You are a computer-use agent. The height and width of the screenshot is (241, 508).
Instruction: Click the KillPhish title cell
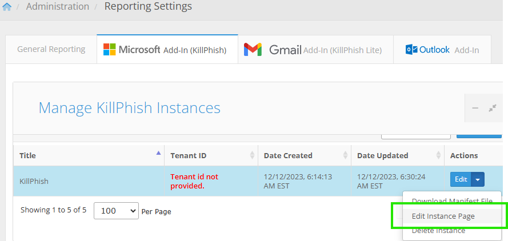89,181
